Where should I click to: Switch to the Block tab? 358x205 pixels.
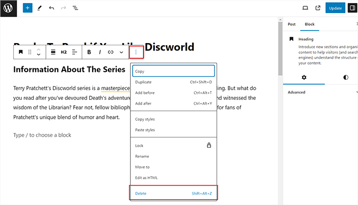click(x=310, y=24)
